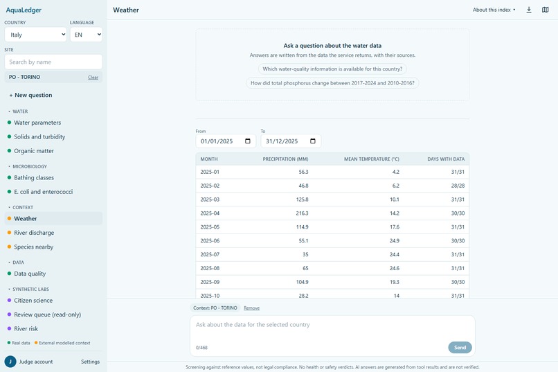This screenshot has height=372, width=558.
Task: Click mean temperature value 24.9
Action: [395, 240]
